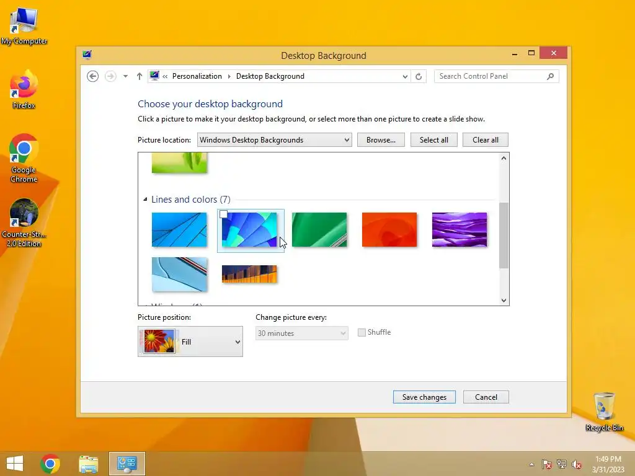Refresh the Desktop Background page
635x476 pixels.
(x=419, y=76)
